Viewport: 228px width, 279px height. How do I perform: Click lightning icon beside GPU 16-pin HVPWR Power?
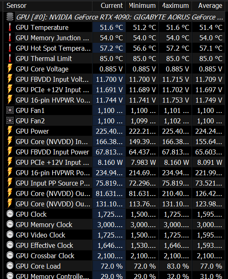(10, 173)
